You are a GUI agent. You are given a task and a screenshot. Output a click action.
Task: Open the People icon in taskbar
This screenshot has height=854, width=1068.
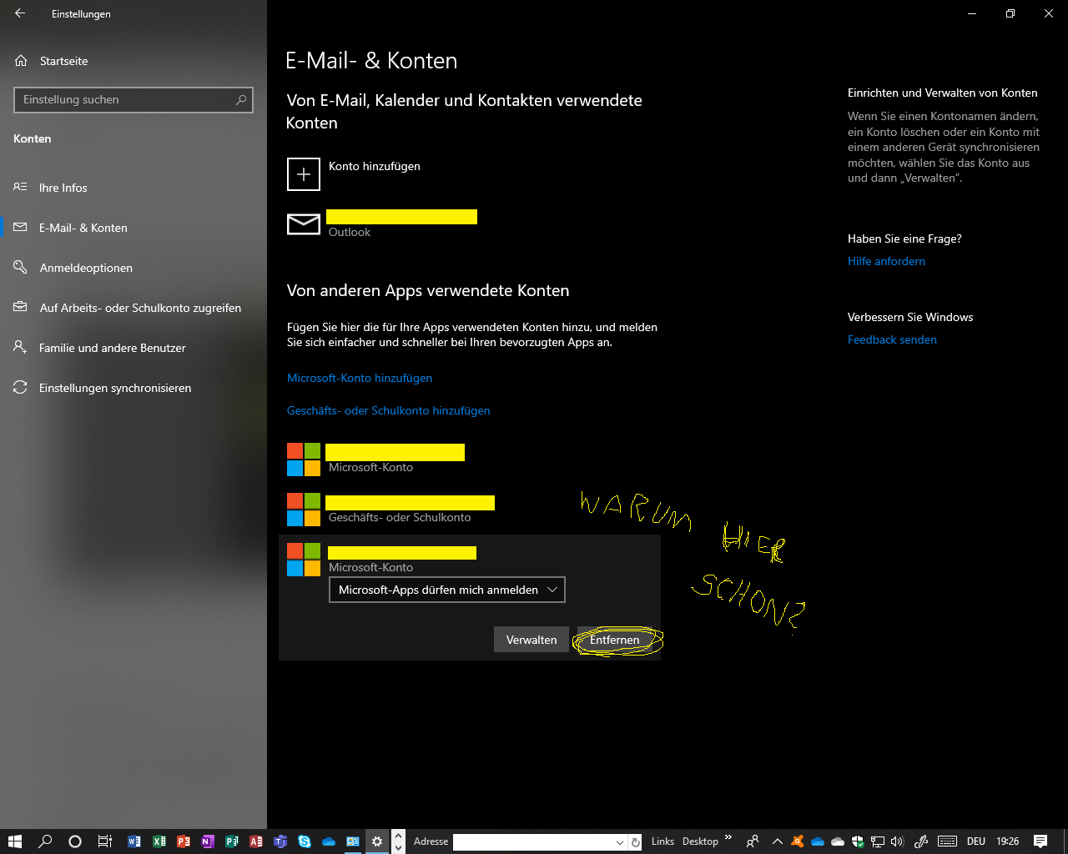point(753,841)
